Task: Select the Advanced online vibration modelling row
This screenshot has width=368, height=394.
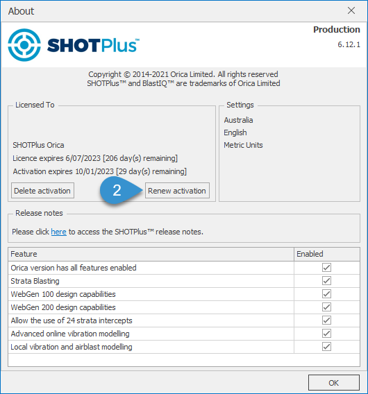Action: pos(184,334)
